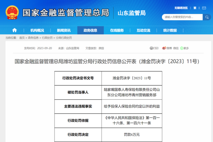
Task: Click the national emblem logo
Action: tap(12, 12)
